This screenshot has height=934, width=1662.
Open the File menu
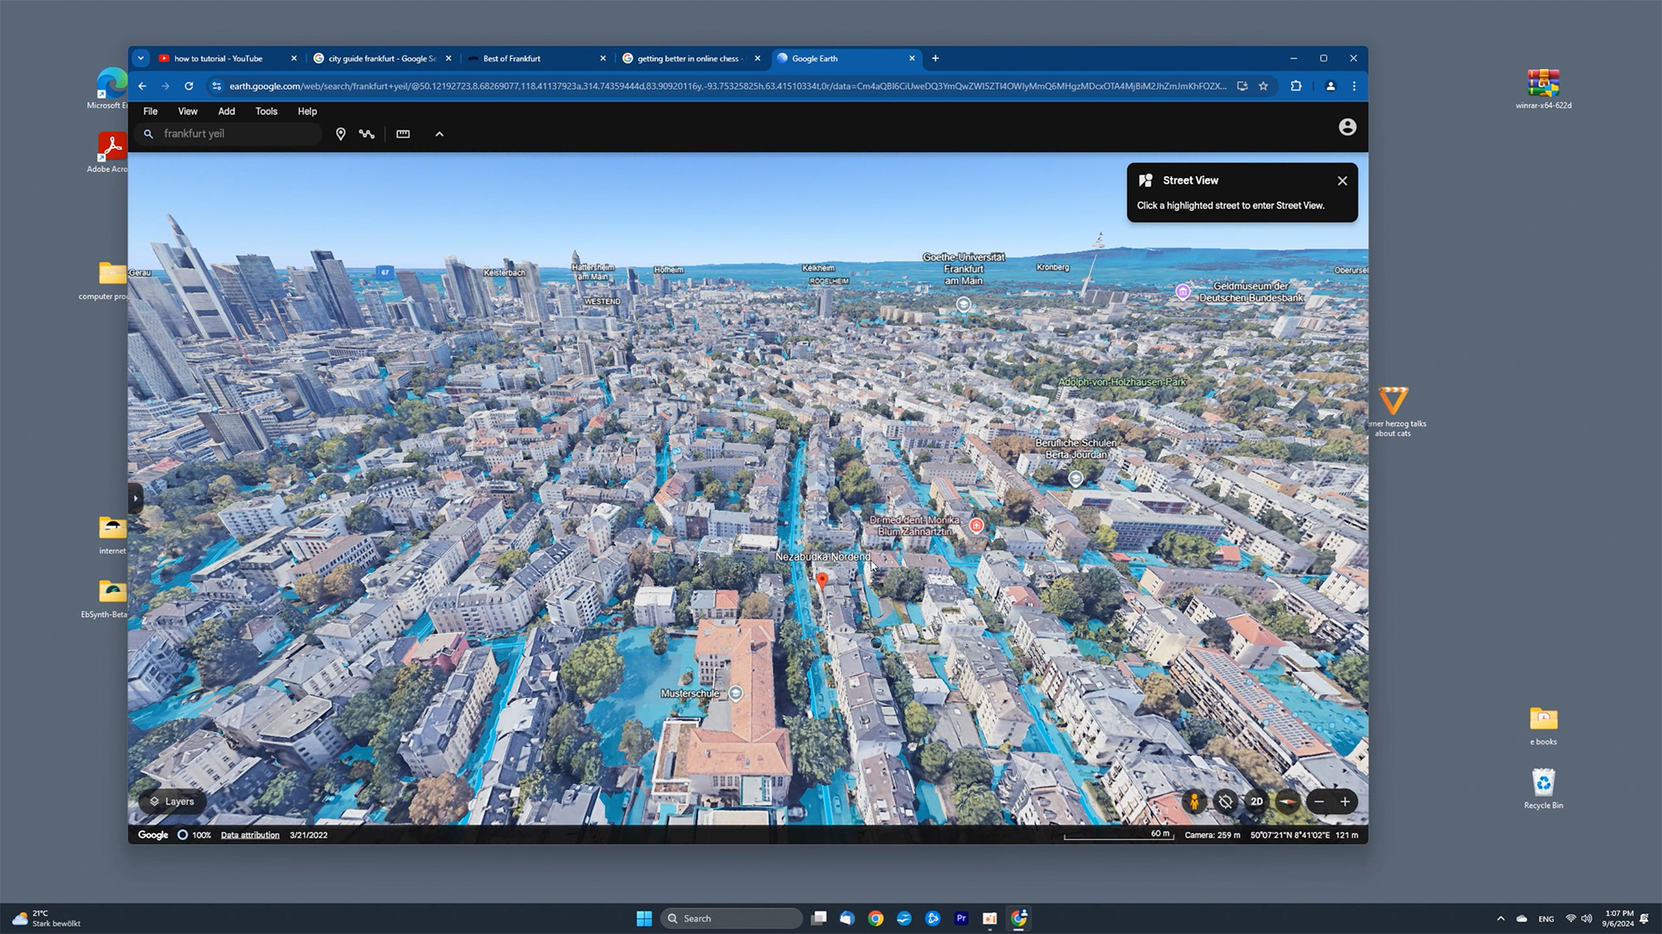tap(150, 111)
